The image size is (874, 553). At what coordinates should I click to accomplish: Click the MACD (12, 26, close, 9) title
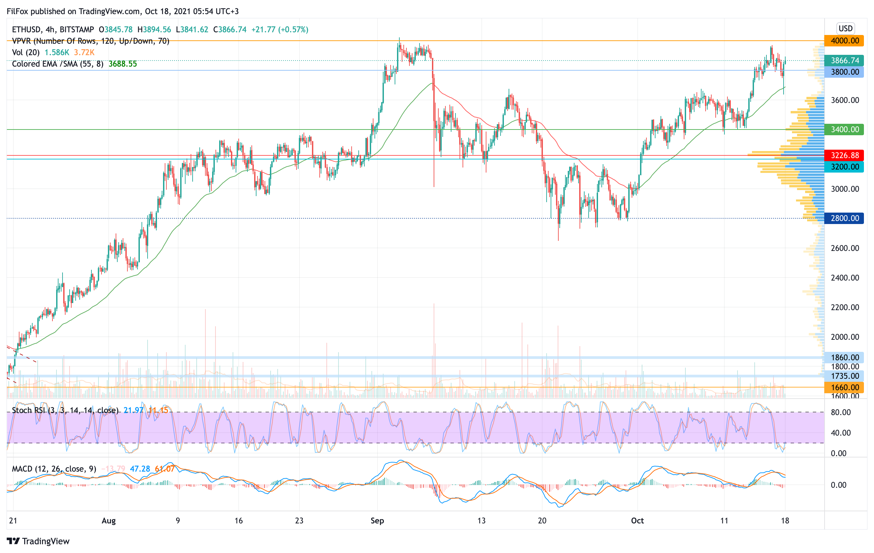click(x=54, y=469)
